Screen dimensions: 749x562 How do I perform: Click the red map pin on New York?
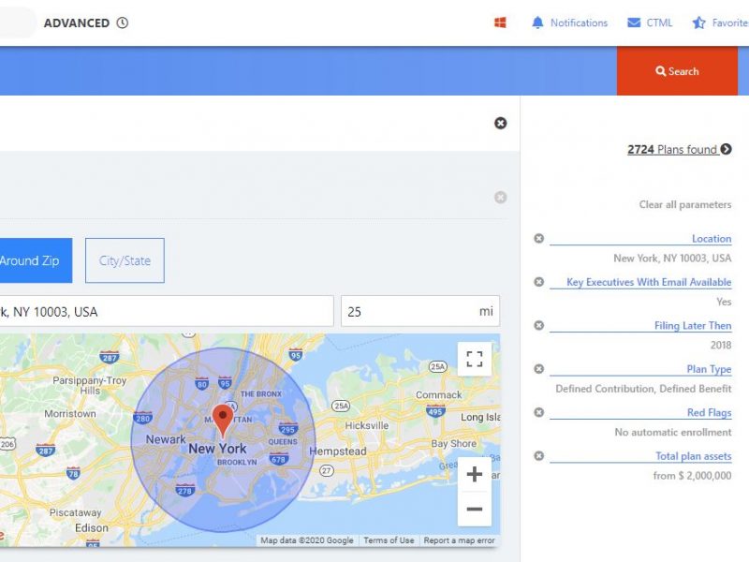[223, 420]
